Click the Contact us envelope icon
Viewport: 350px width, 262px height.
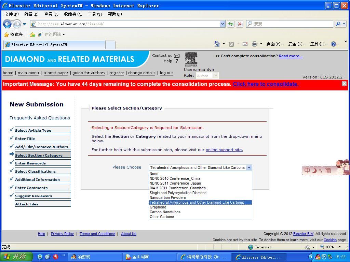[x=177, y=56]
